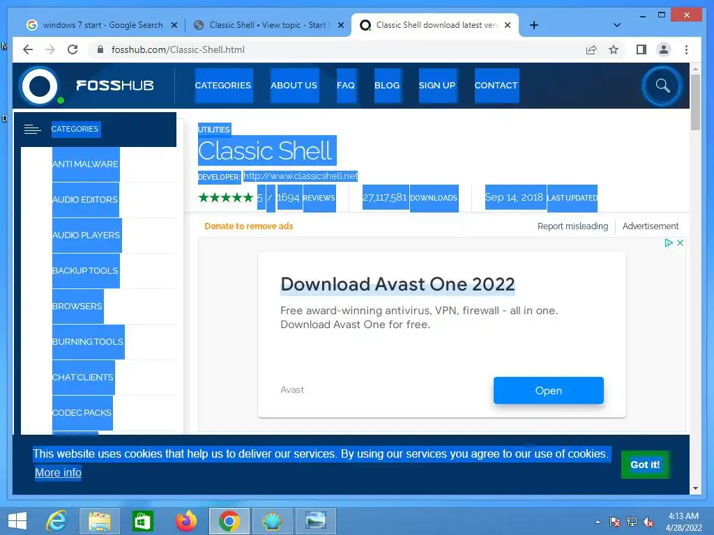Launch Internet Explorer from taskbar
The width and height of the screenshot is (714, 535).
tap(57, 521)
